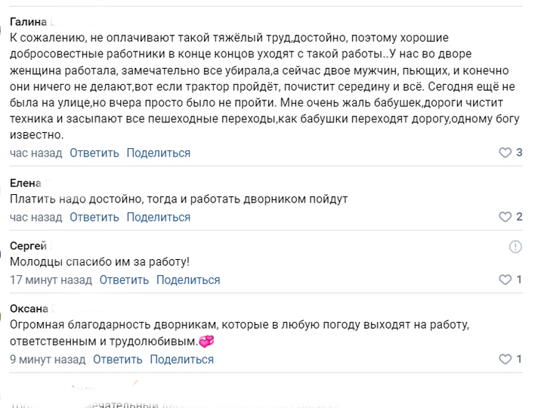This screenshot has width=544, height=408.
Task: Reply to Елена's comment via Ответить
Action: [x=94, y=217]
